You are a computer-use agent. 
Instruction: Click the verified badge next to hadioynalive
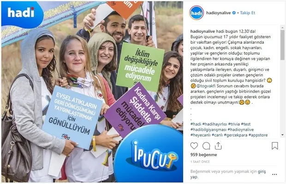234,13
